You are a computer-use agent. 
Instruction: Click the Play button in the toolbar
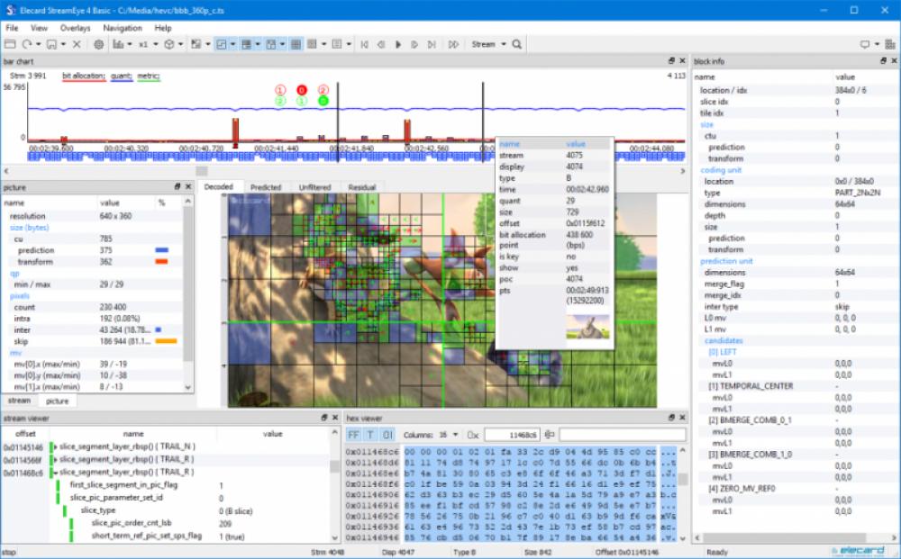point(398,43)
